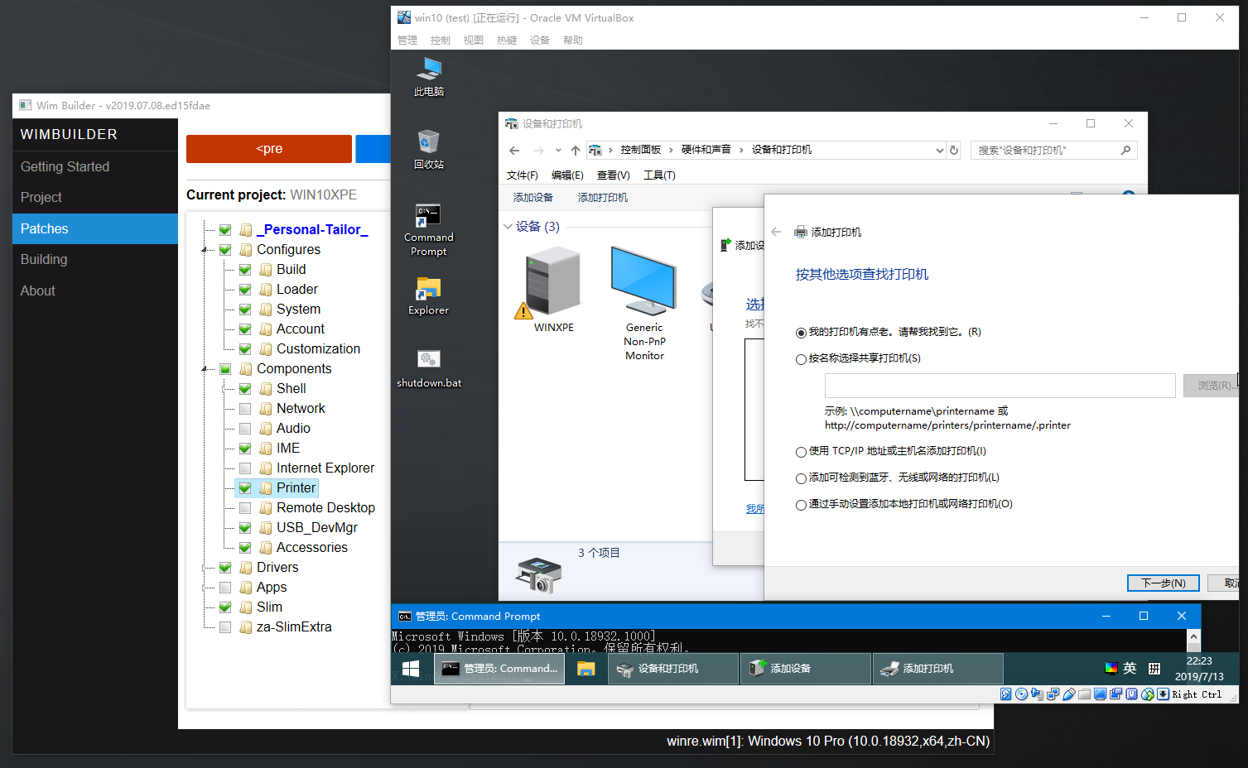Open File Explorer from VM taskbar
1248x768 pixels.
[x=586, y=669]
